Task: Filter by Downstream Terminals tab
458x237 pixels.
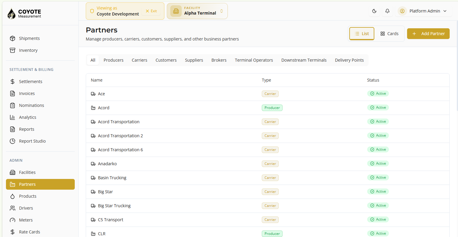Action: point(304,60)
